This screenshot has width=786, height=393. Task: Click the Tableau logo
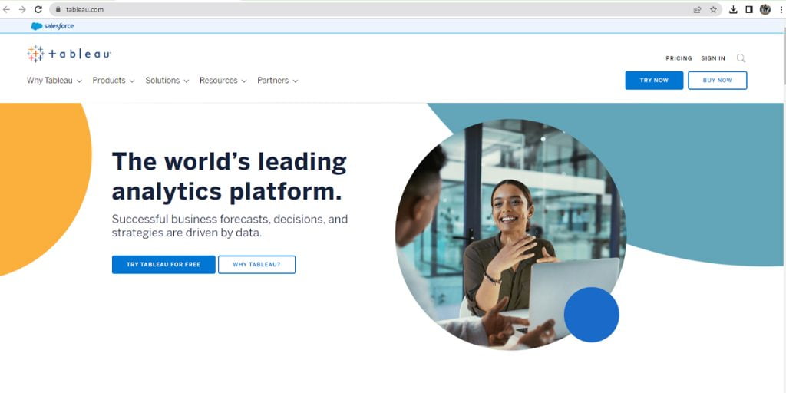69,54
